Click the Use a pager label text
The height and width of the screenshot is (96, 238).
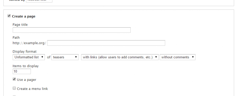(27, 80)
